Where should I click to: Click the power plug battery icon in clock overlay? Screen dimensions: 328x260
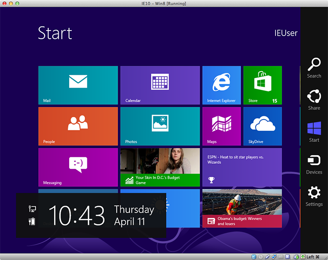pyautogui.click(x=32, y=221)
